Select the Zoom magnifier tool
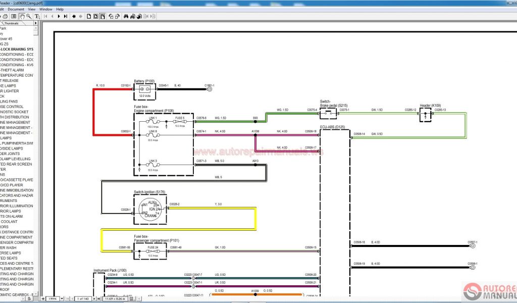Screen dimensions: 517x303 point(29,16)
